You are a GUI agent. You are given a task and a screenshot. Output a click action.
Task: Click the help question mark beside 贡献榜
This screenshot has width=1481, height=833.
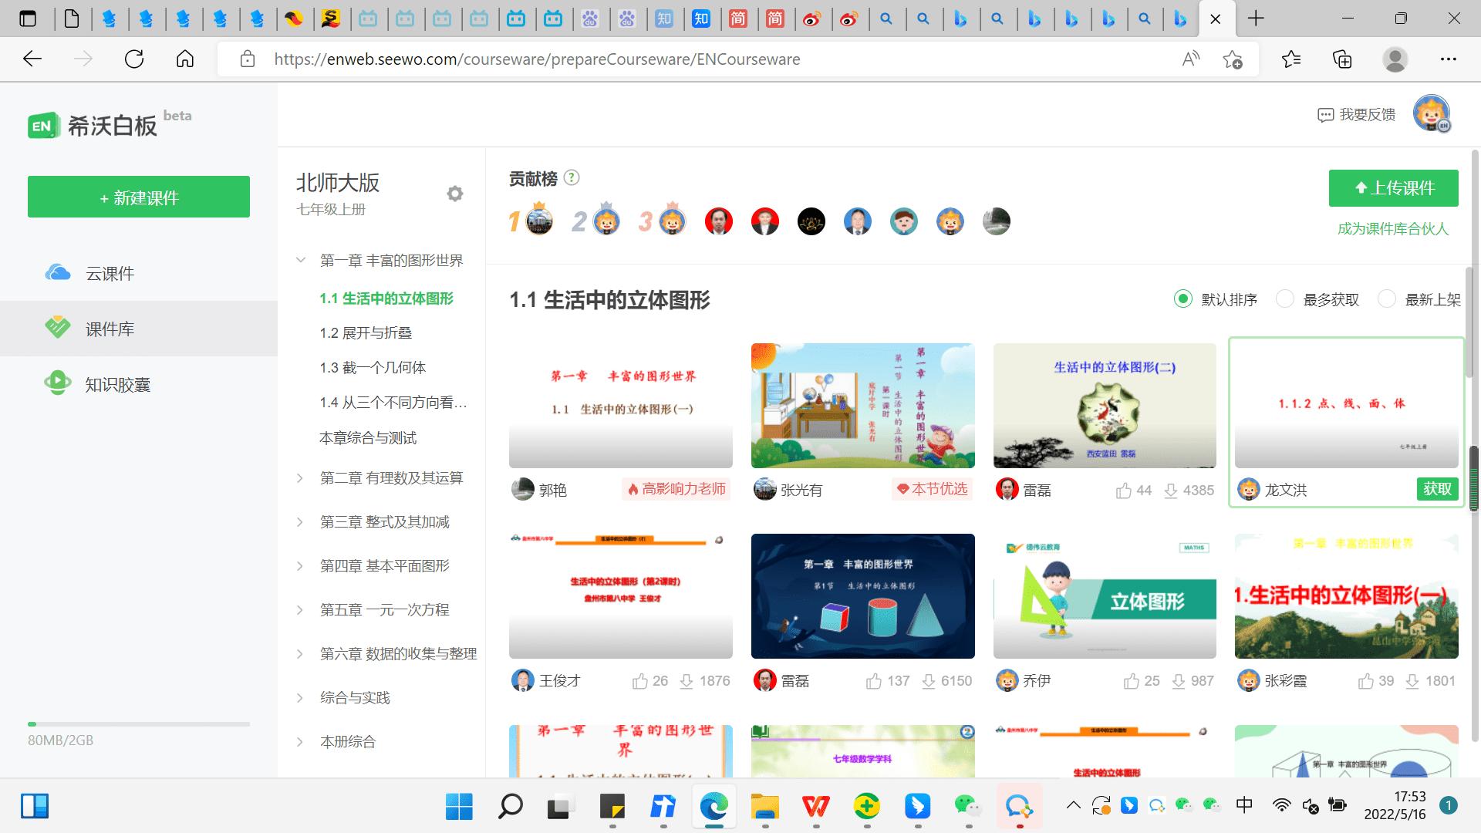(571, 177)
